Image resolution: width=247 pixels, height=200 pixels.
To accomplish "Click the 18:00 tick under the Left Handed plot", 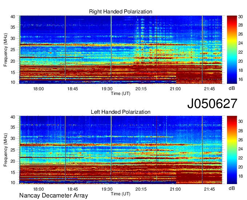I will coord(39,189).
